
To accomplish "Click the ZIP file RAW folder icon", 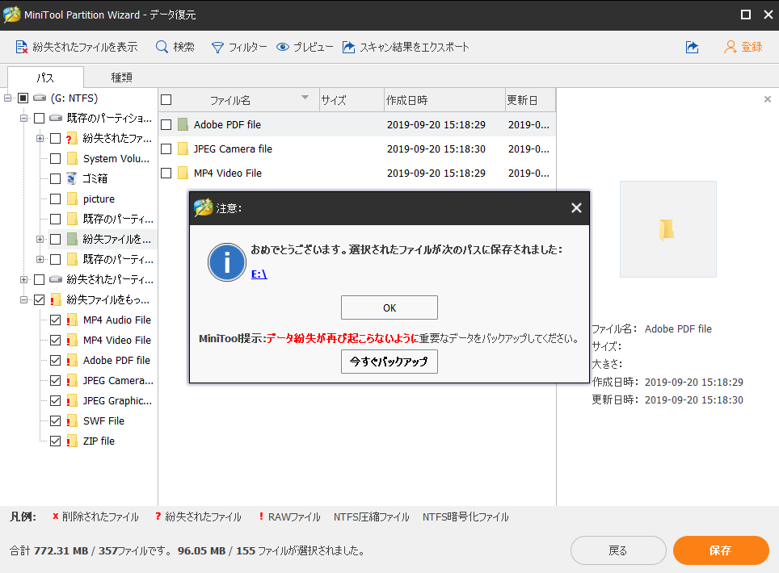I will (72, 441).
